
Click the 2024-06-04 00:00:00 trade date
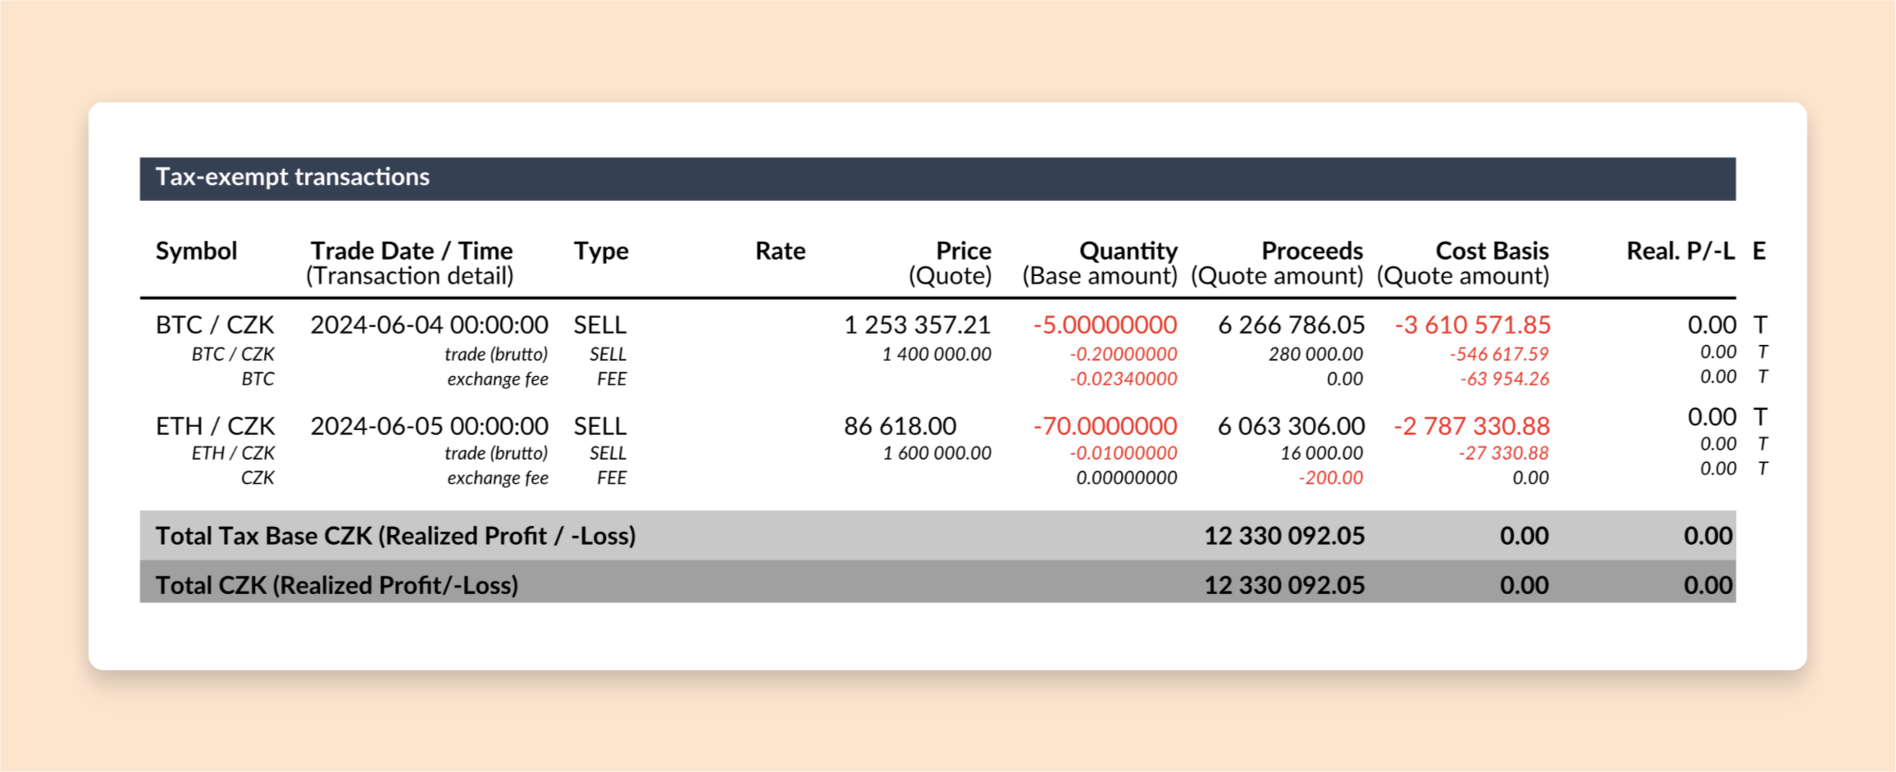pos(429,325)
